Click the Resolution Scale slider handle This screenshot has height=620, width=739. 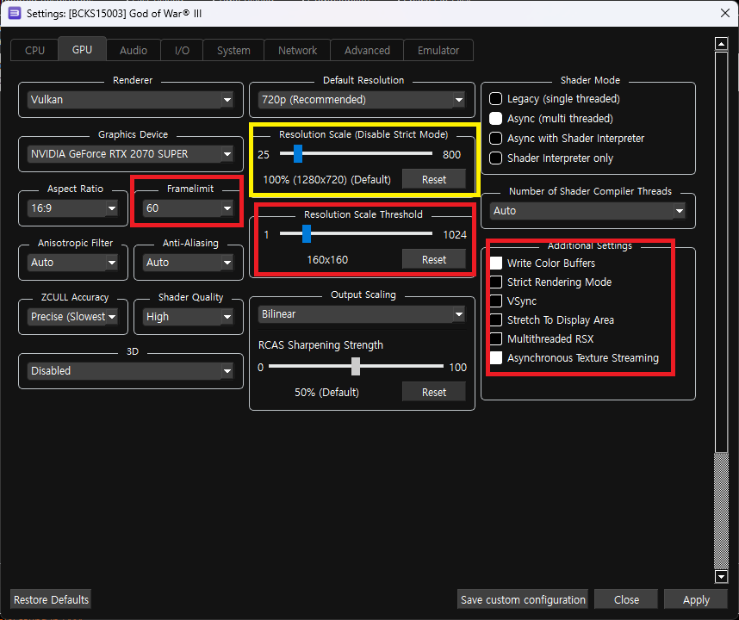(298, 153)
